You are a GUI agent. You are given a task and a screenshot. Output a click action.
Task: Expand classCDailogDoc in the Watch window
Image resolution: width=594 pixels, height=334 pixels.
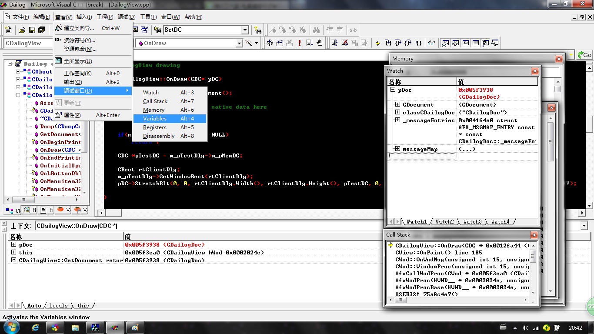pos(397,112)
